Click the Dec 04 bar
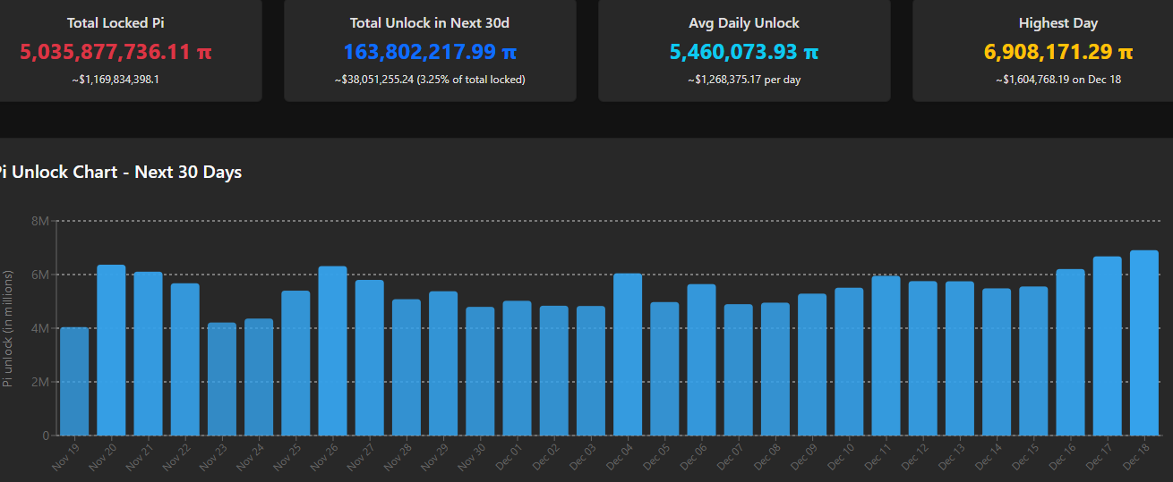The height and width of the screenshot is (482, 1173). (x=627, y=354)
